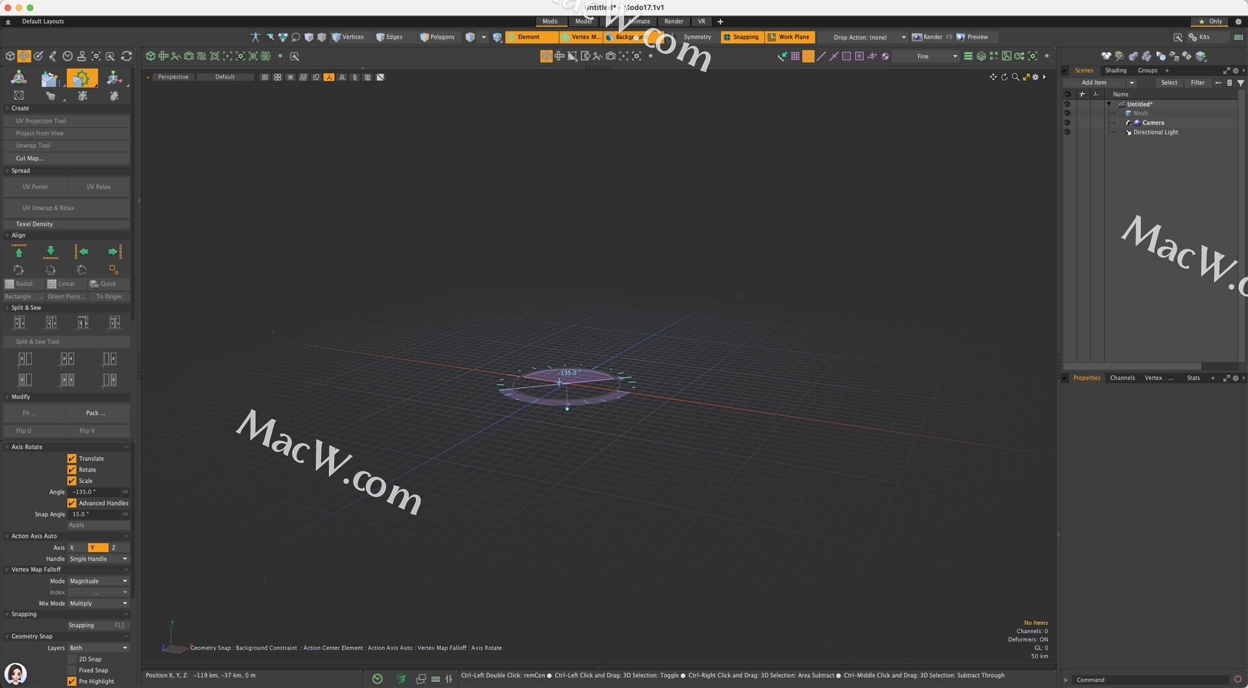Toggle the Element action center button
1248x688 pixels.
[x=531, y=37]
